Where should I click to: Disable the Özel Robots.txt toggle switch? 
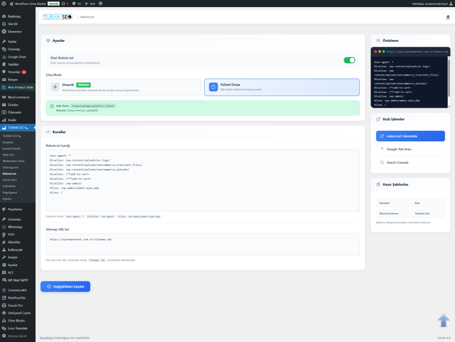point(349,60)
